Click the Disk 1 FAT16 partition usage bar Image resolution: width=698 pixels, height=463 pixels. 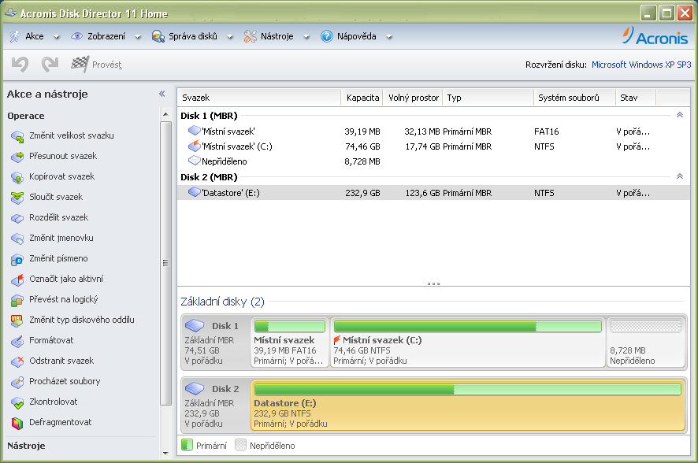pyautogui.click(x=289, y=327)
